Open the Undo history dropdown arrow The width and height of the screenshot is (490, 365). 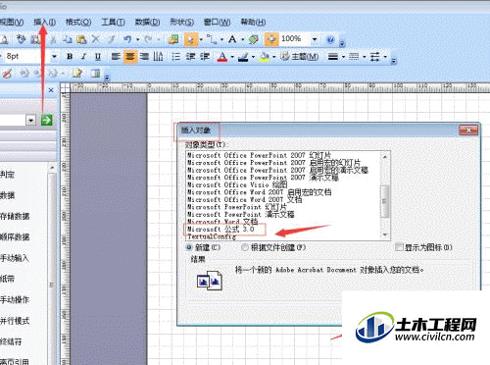pos(137,40)
